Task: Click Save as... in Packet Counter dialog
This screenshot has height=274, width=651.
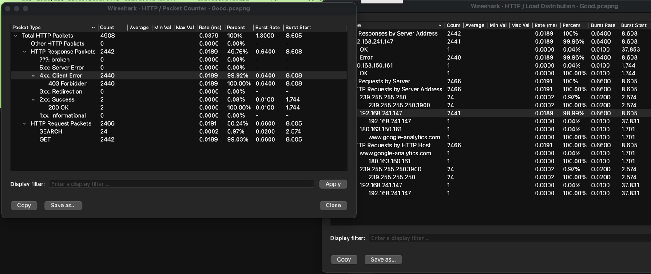Action: pyautogui.click(x=63, y=205)
